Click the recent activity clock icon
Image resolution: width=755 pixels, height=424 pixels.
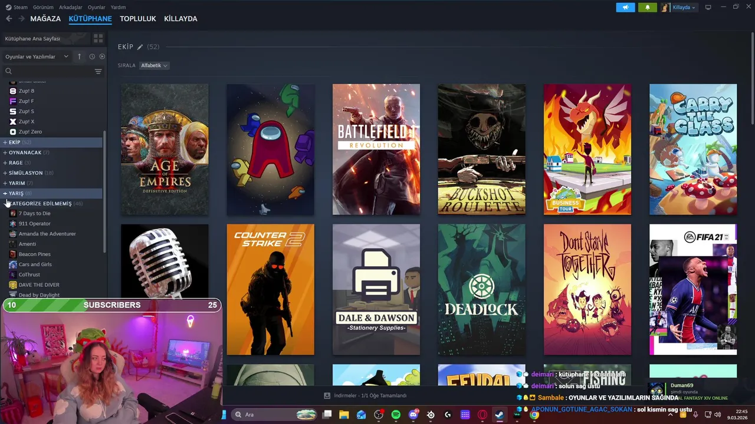point(92,57)
